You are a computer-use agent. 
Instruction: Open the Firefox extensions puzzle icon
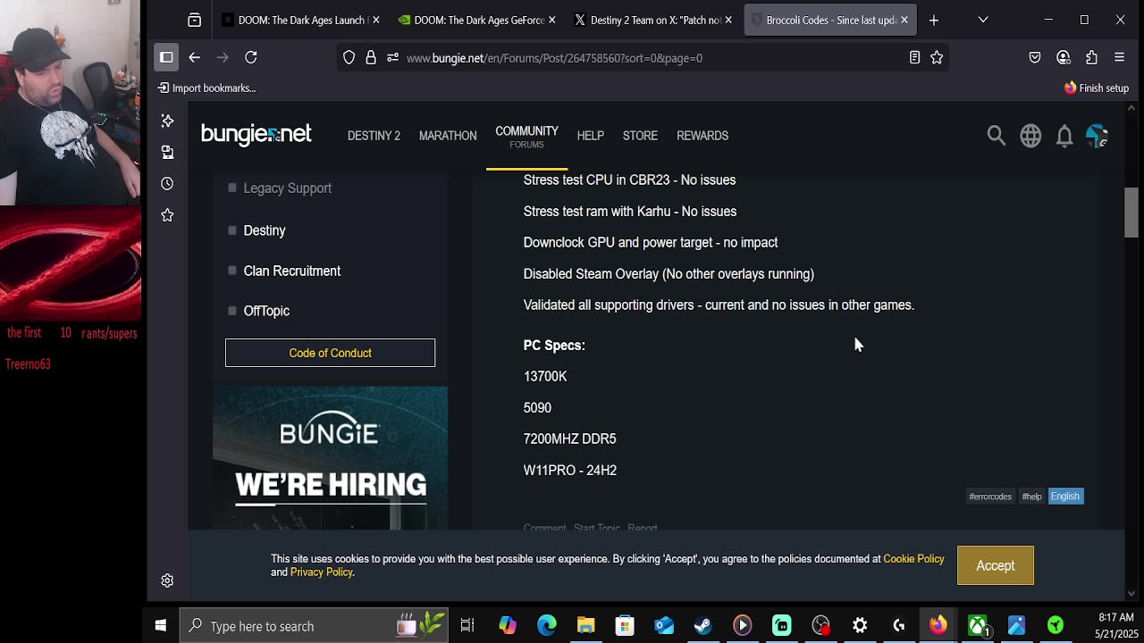click(1091, 57)
